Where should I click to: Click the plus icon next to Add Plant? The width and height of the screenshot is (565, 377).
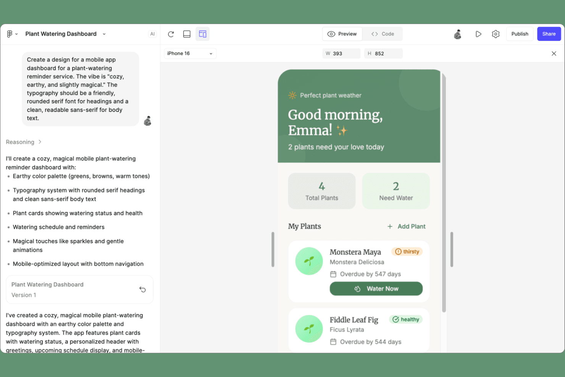[390, 227]
